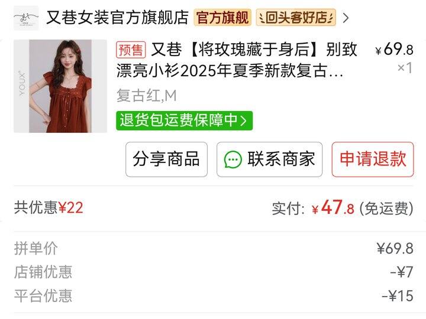
Task: Tap the 平台优惠 -¥15 row
Action: click(214, 295)
